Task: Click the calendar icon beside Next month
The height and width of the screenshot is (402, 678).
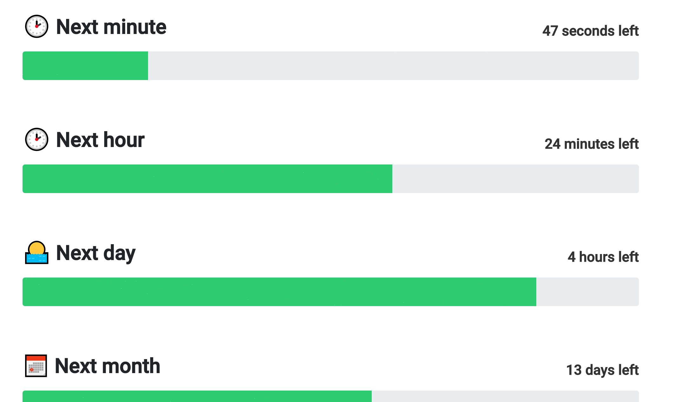Action: pos(36,366)
